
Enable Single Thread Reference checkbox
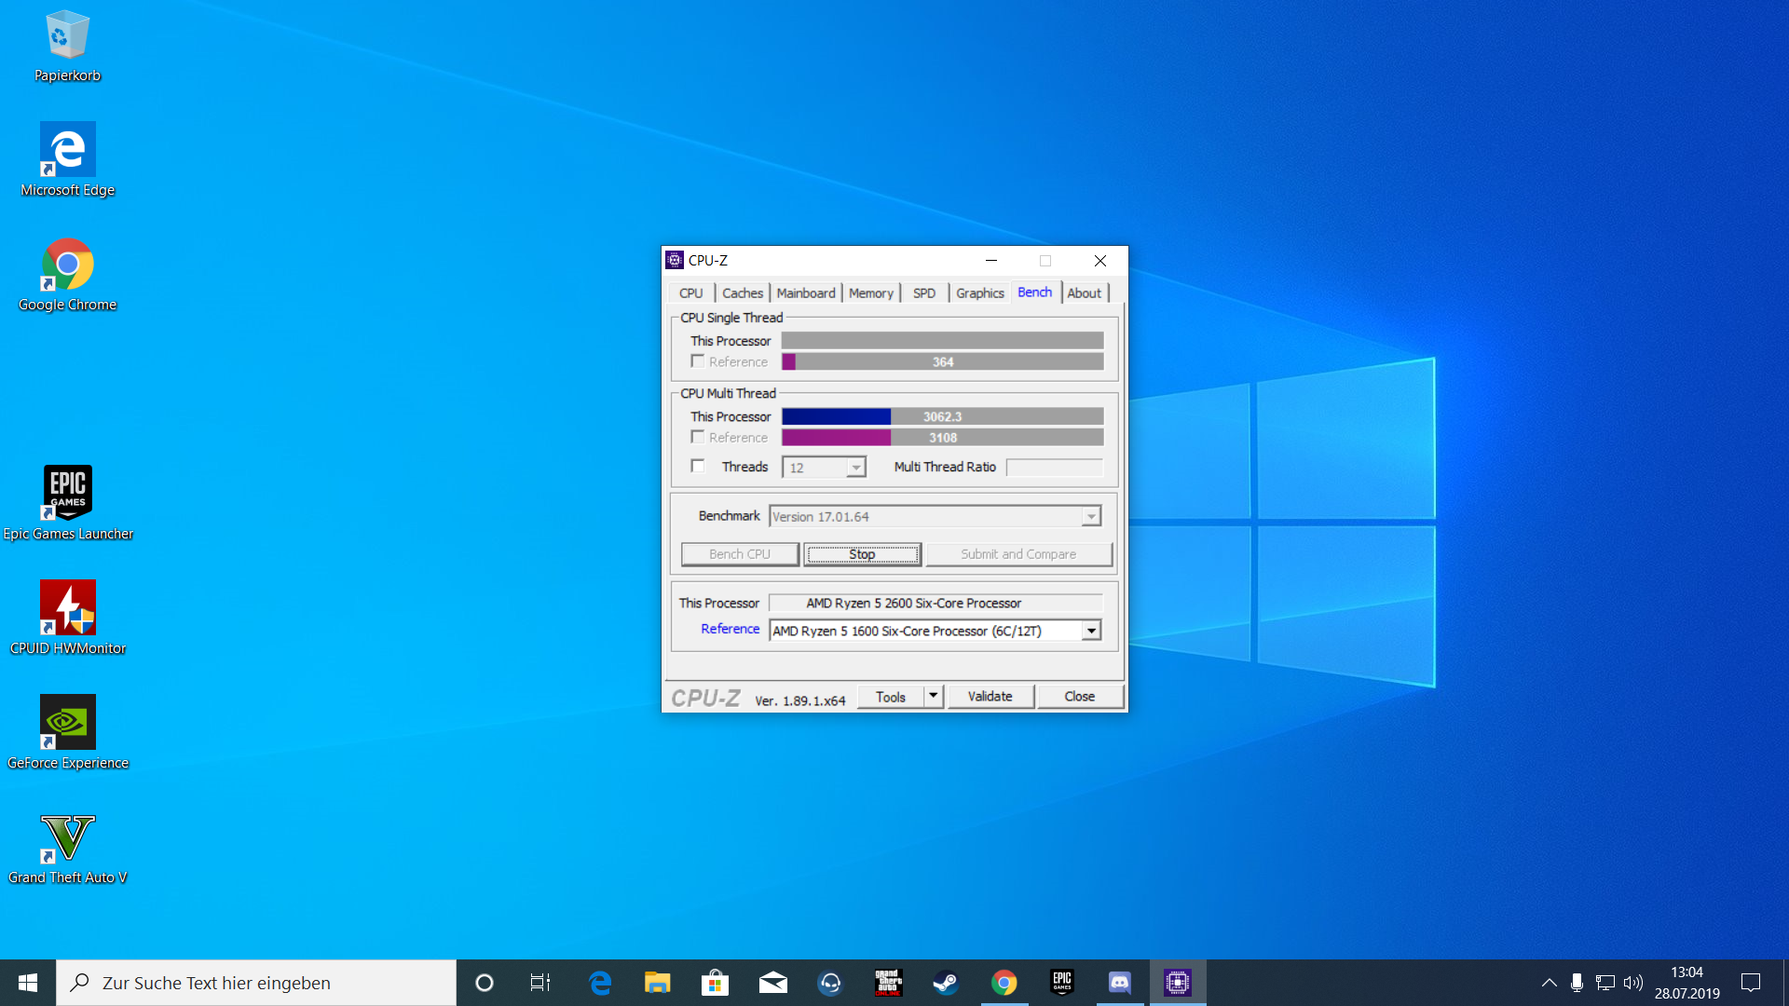(x=697, y=361)
